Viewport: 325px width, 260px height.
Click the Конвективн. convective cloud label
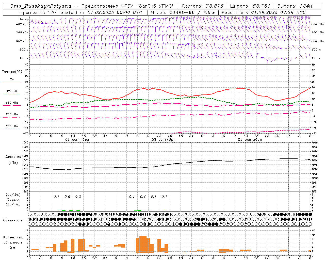(x=13, y=237)
